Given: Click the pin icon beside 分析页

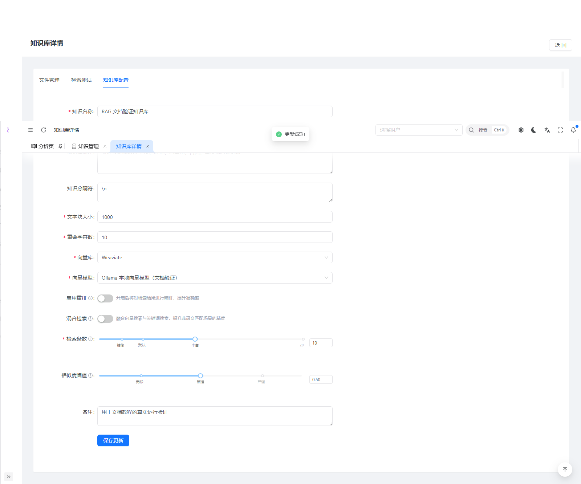Looking at the screenshot, I should tap(60, 146).
